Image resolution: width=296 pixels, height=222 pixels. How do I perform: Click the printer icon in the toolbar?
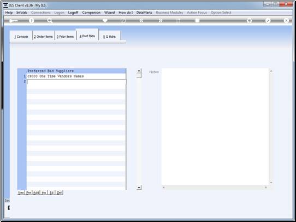[x=250, y=21]
